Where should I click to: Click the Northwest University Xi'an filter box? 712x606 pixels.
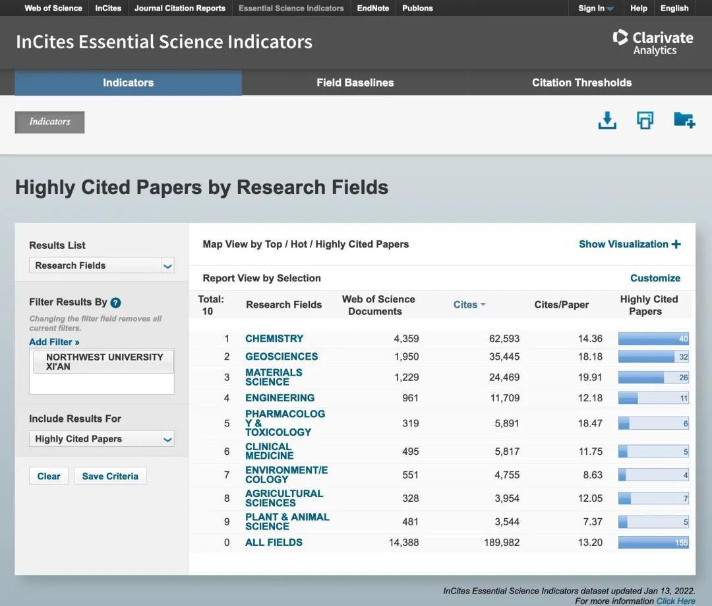point(104,362)
